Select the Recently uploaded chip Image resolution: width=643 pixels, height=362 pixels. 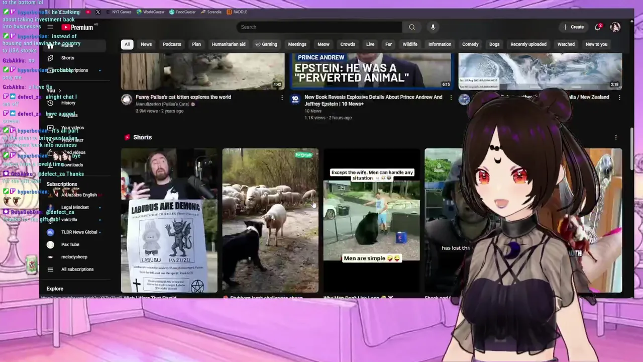528,44
